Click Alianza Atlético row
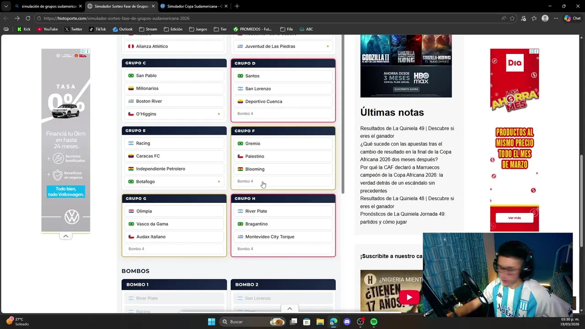 coord(174,46)
